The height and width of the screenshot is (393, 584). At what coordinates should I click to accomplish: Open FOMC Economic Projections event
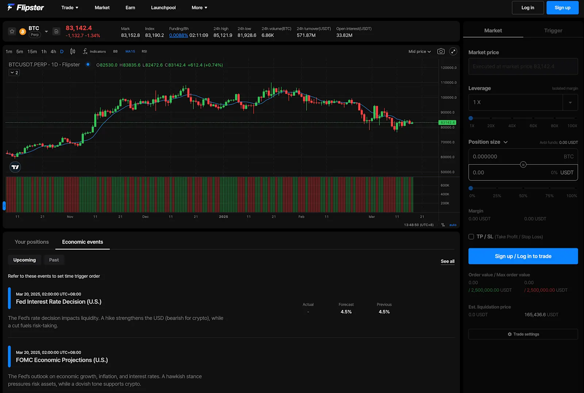[x=62, y=360]
